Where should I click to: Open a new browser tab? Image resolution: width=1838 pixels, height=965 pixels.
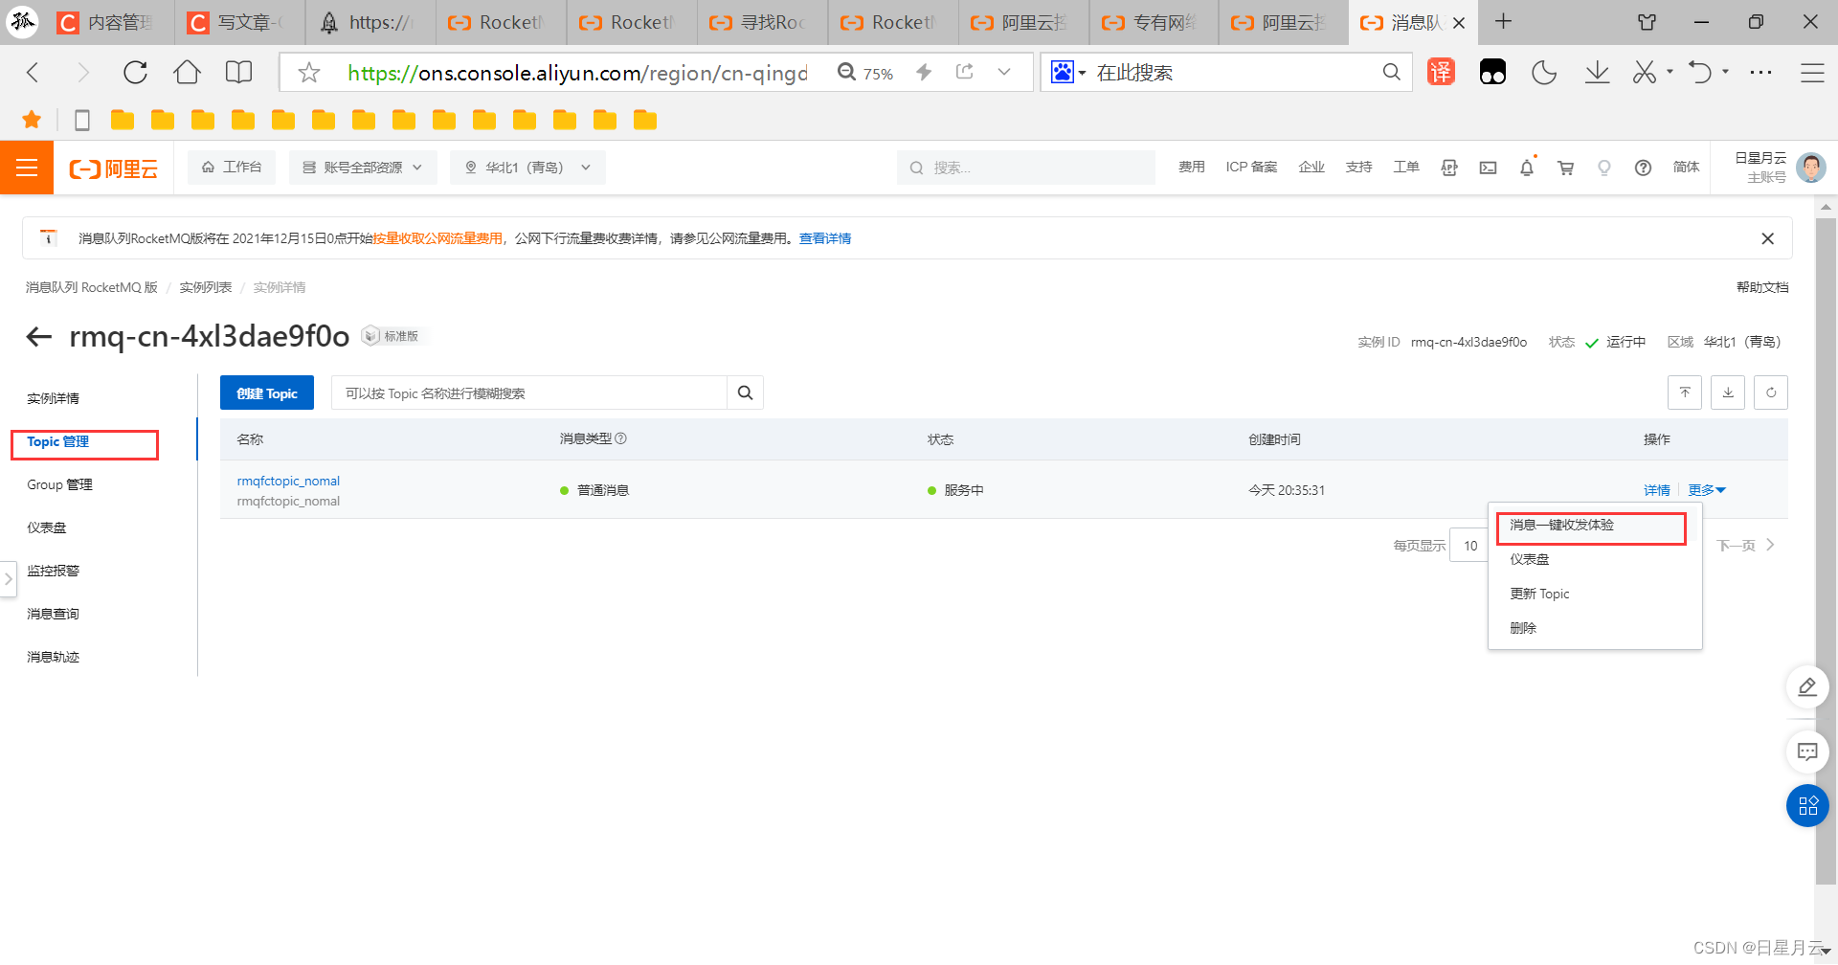pos(1503,22)
